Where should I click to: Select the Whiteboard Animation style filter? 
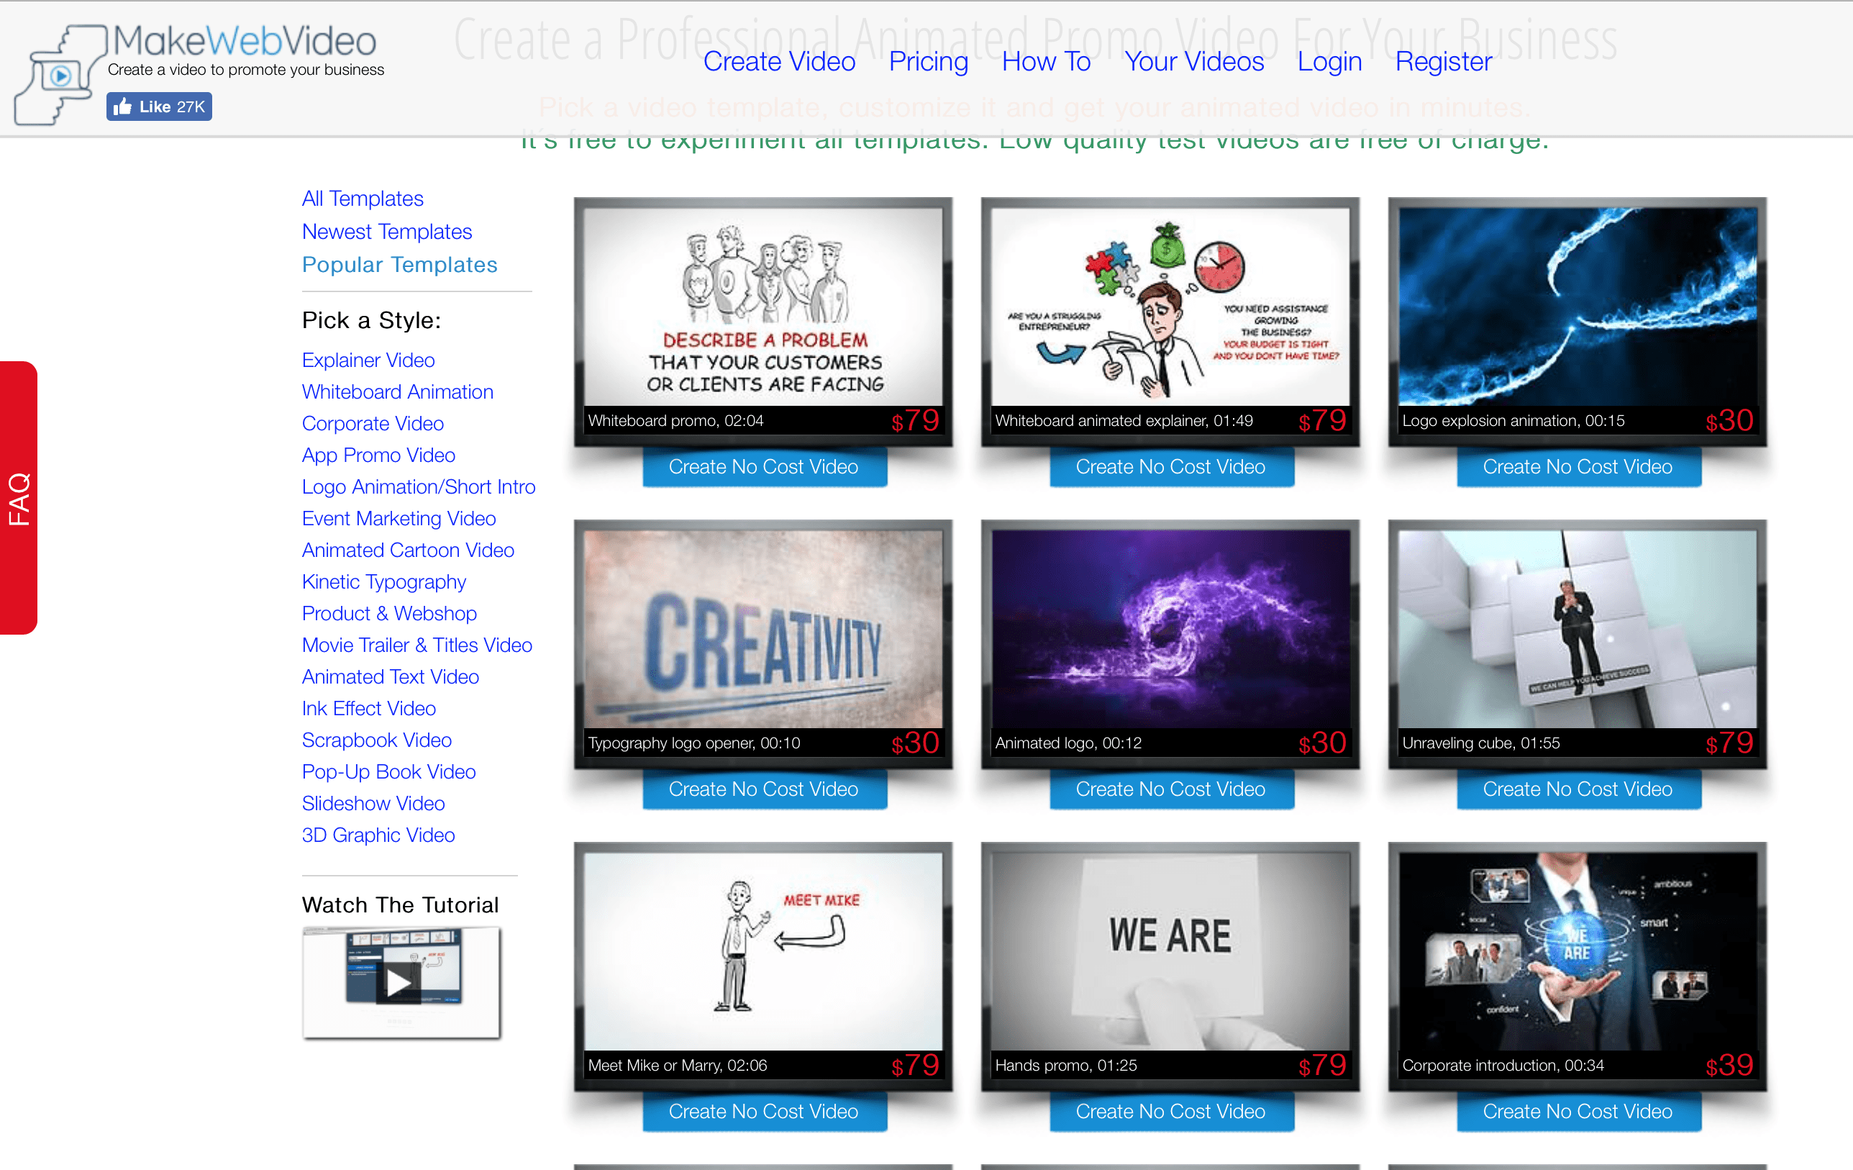398,391
